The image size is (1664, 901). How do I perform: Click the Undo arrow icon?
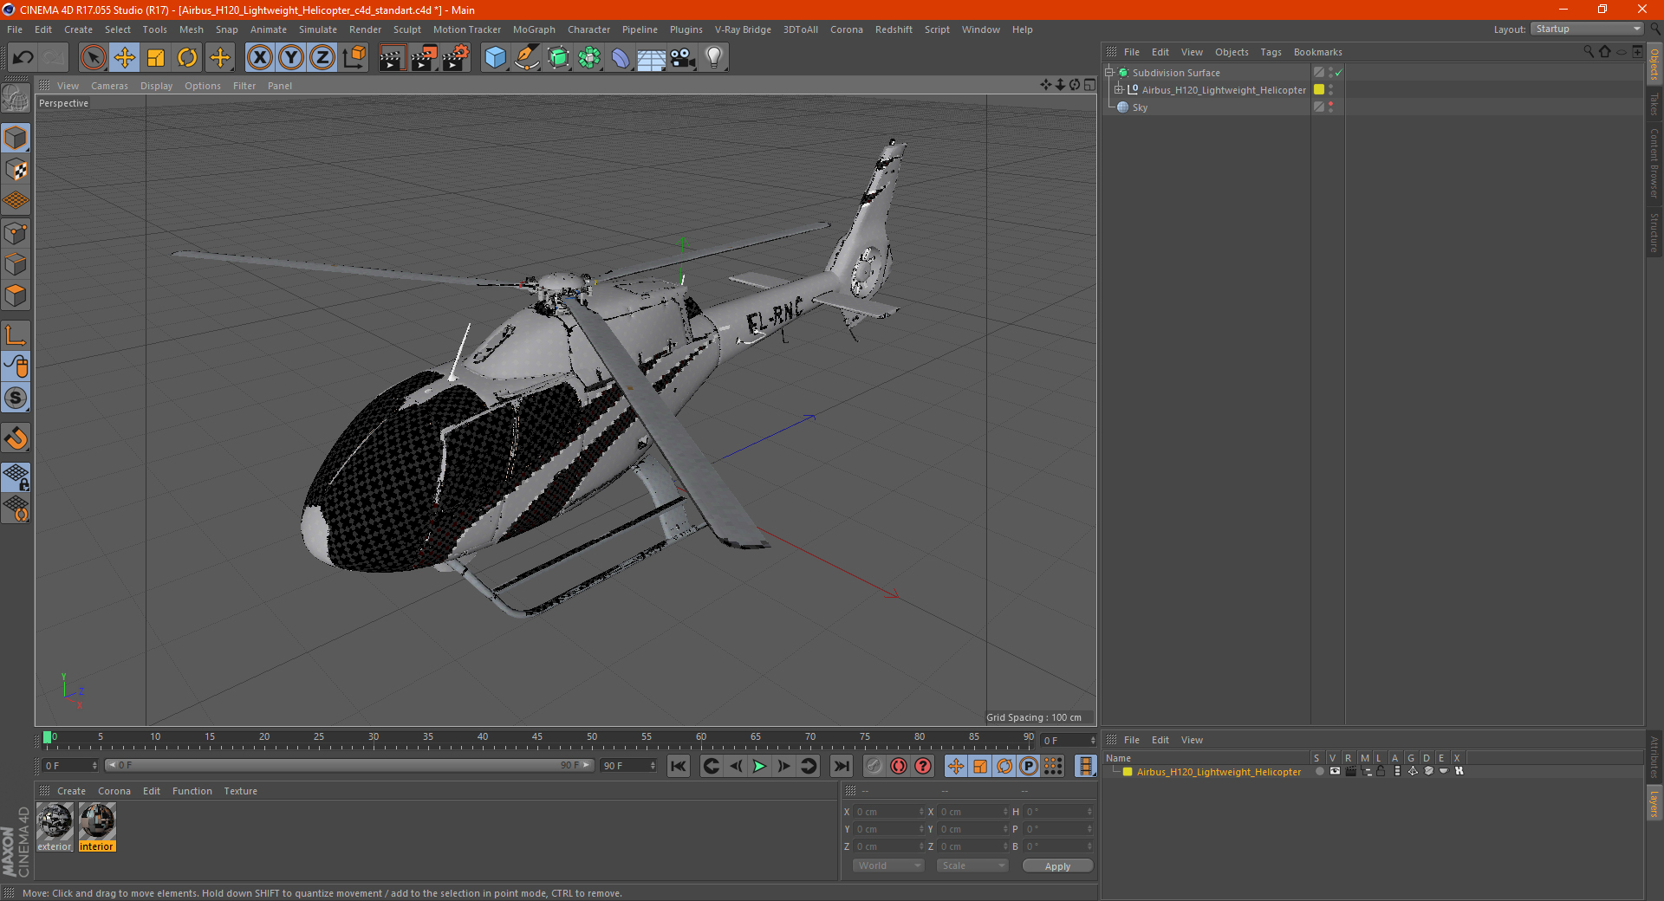point(23,58)
